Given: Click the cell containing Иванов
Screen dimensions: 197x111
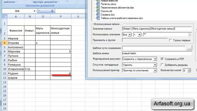Looking at the screenshot, I should [x=16, y=38].
